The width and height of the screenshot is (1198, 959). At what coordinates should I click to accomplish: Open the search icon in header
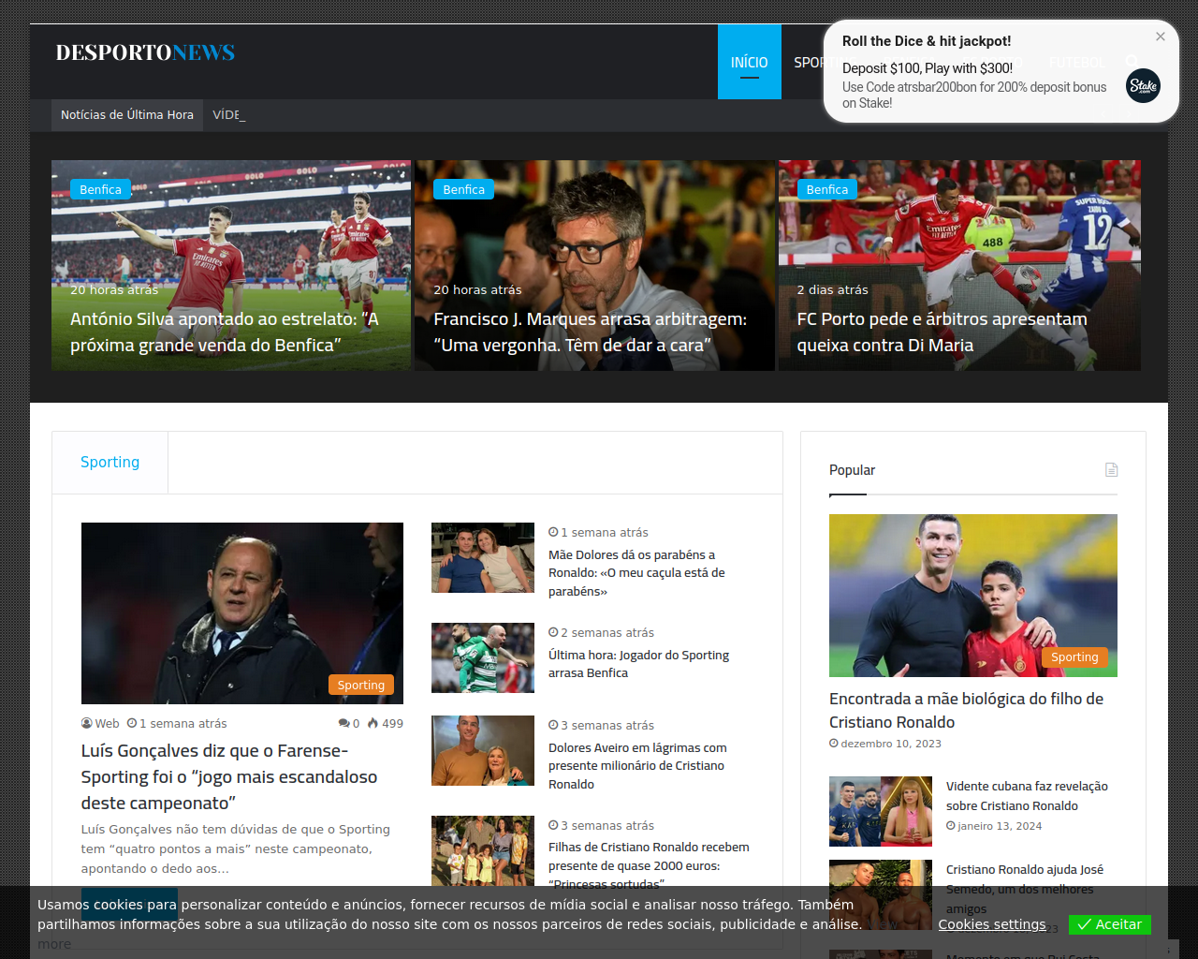click(x=1132, y=62)
